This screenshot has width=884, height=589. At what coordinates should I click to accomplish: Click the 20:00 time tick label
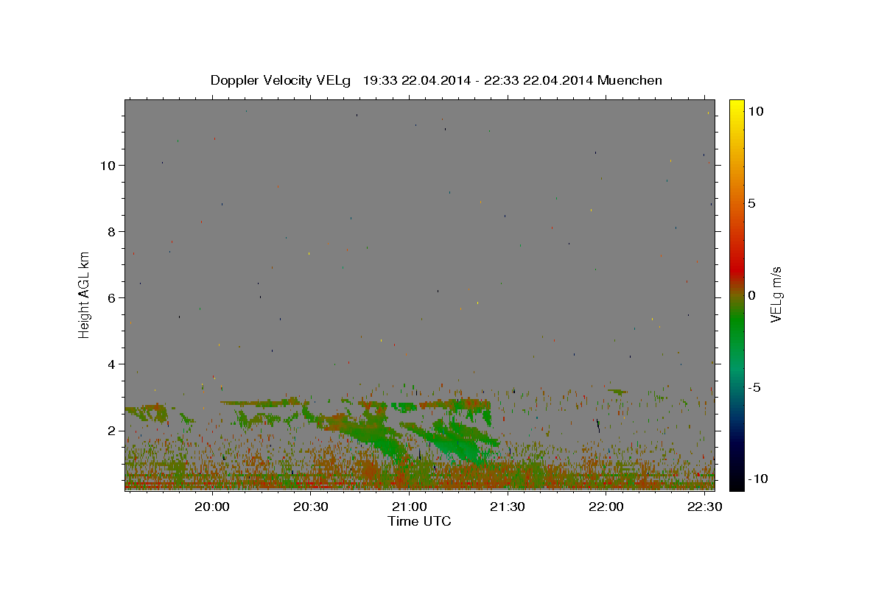pos(213,507)
